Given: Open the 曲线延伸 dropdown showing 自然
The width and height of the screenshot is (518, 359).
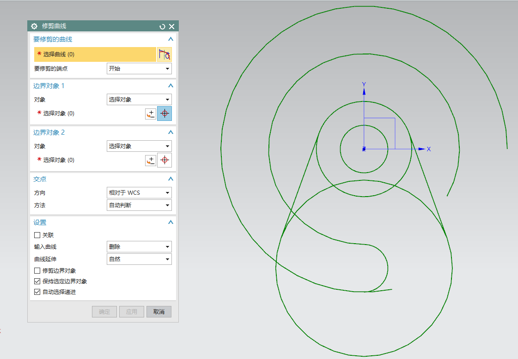Looking at the screenshot, I should tap(139, 259).
